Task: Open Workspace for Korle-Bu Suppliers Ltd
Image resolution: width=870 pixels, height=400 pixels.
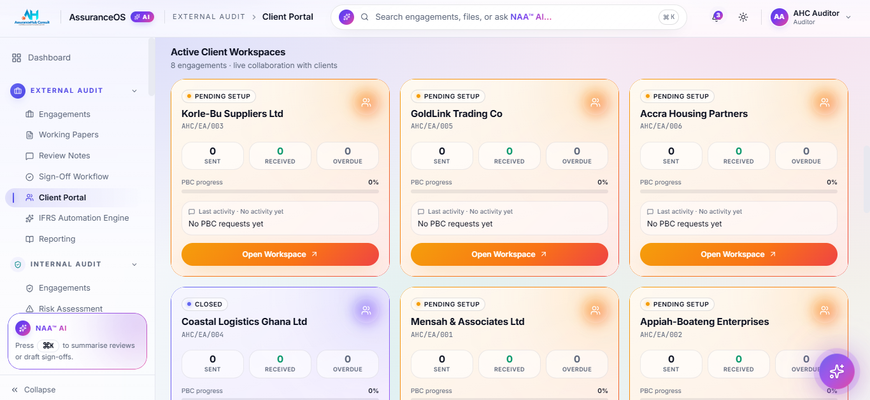Action: pos(280,254)
